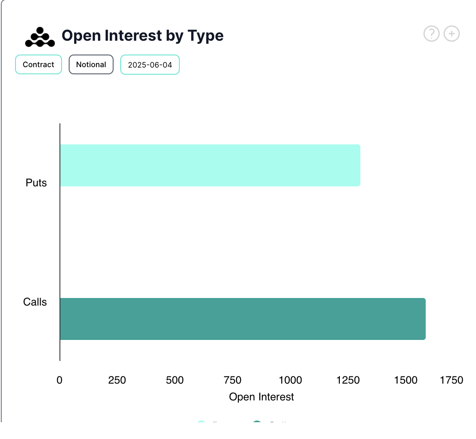Click the Open Interest by Type title
The height and width of the screenshot is (439, 476).
(x=142, y=36)
